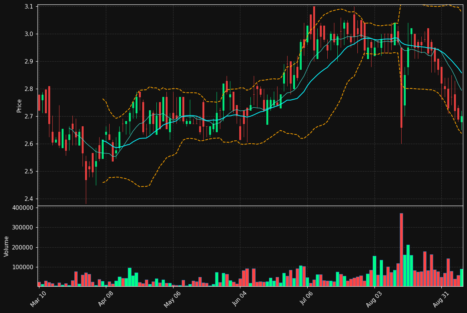Select the Volume y-axis title
This screenshot has width=467, height=313.
pos(7,246)
